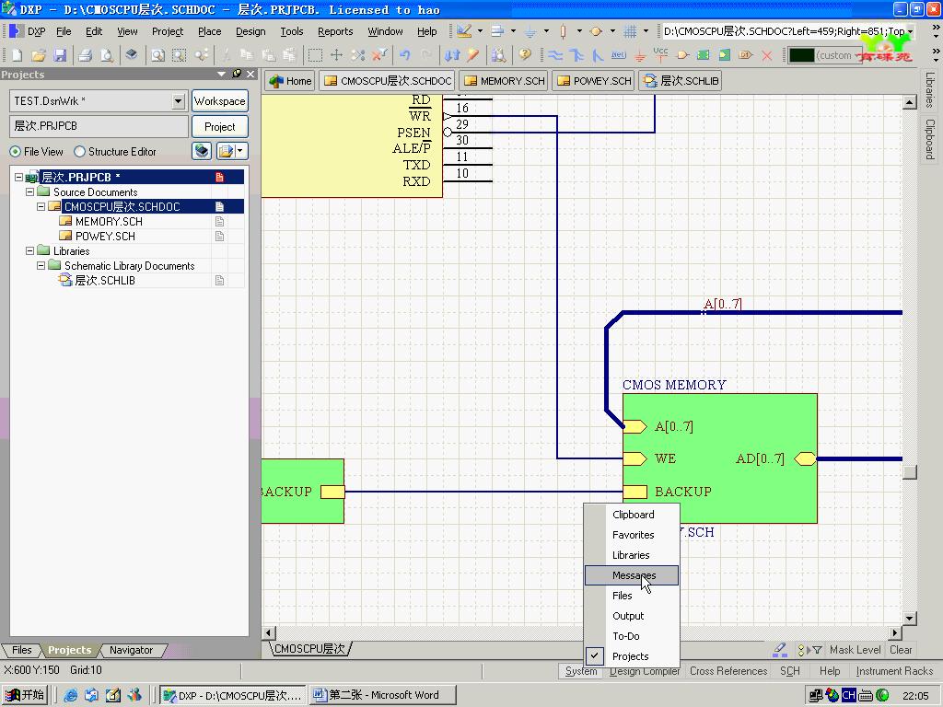Select the Place Bus Entry tool

coord(597,55)
